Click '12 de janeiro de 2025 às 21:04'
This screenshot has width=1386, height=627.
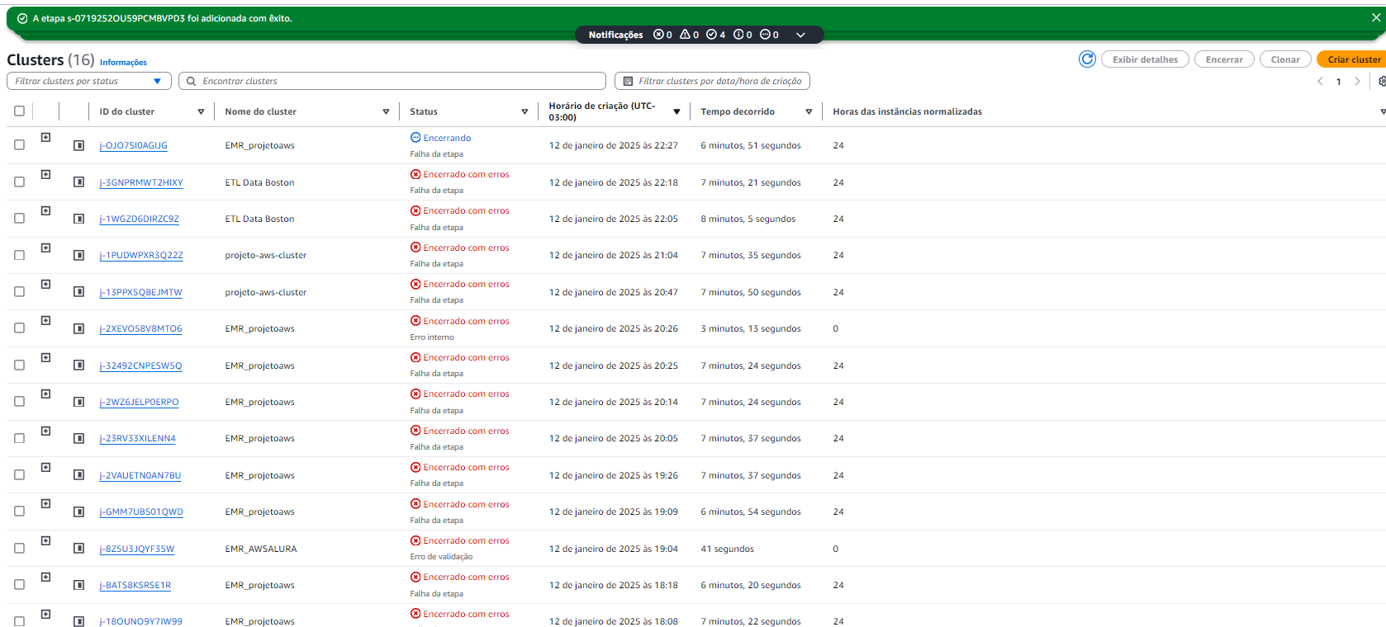pyautogui.click(x=614, y=255)
